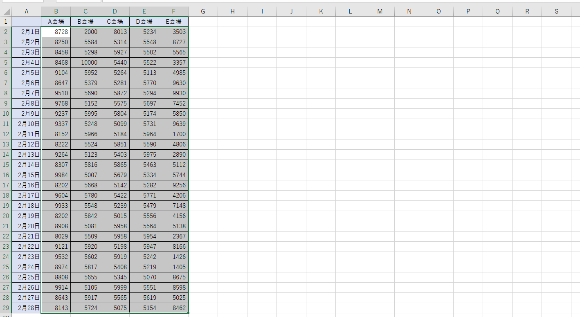Select column A header

27,11
